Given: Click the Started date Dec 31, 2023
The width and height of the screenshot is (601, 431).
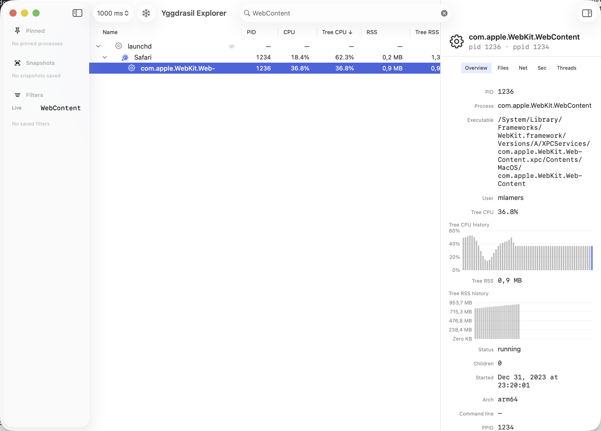Looking at the screenshot, I should pos(528,381).
